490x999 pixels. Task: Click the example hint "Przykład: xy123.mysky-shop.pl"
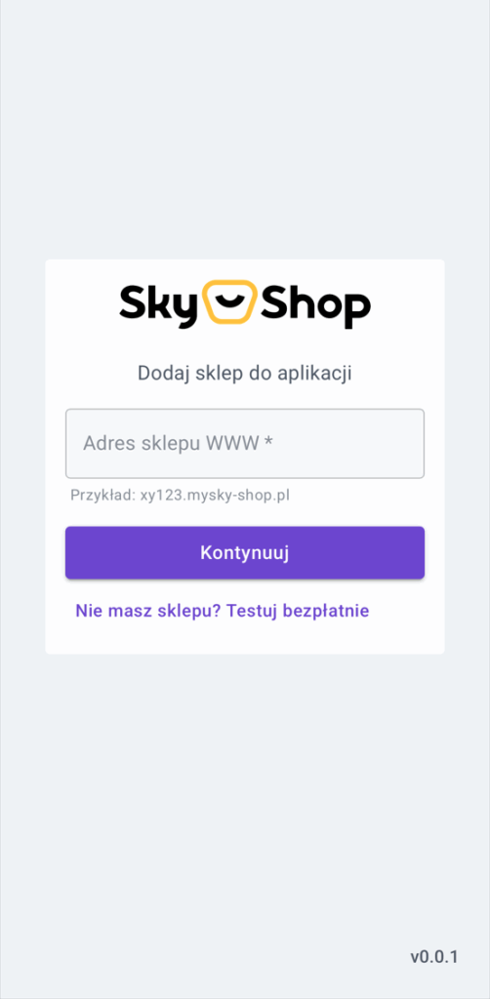pyautogui.click(x=181, y=495)
